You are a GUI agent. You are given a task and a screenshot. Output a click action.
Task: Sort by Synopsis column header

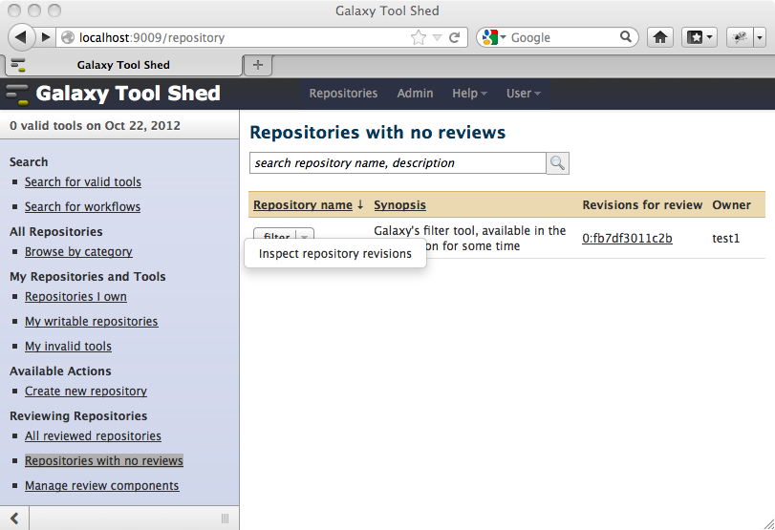(399, 205)
